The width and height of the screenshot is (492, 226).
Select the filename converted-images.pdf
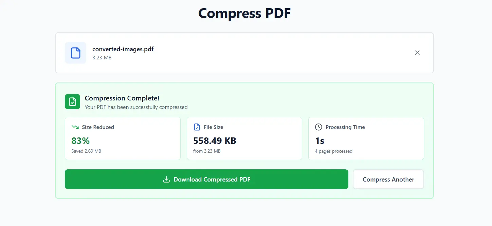coord(123,49)
